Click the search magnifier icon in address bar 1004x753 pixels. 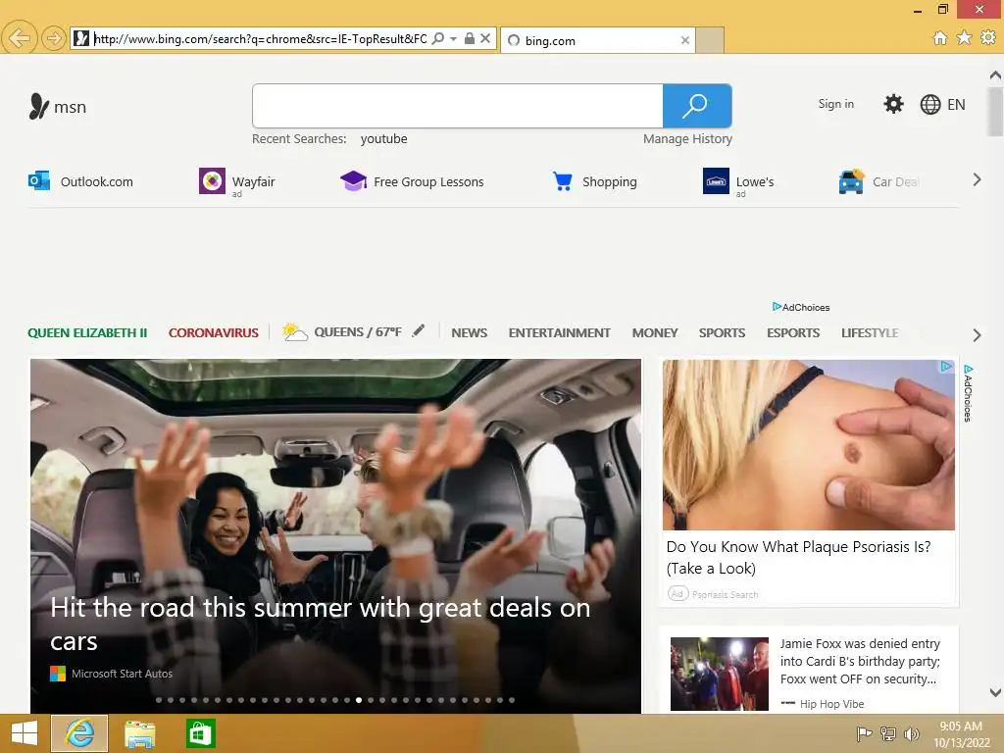point(438,38)
